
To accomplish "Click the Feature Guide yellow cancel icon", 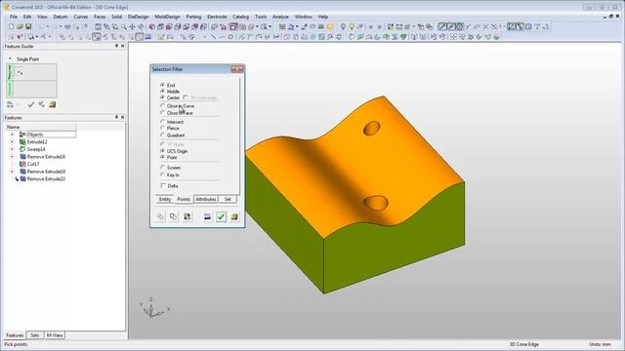I will pyautogui.click(x=52, y=104).
